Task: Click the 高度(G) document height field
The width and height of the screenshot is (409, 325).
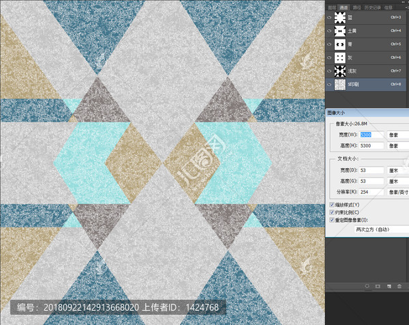Action: [x=372, y=182]
